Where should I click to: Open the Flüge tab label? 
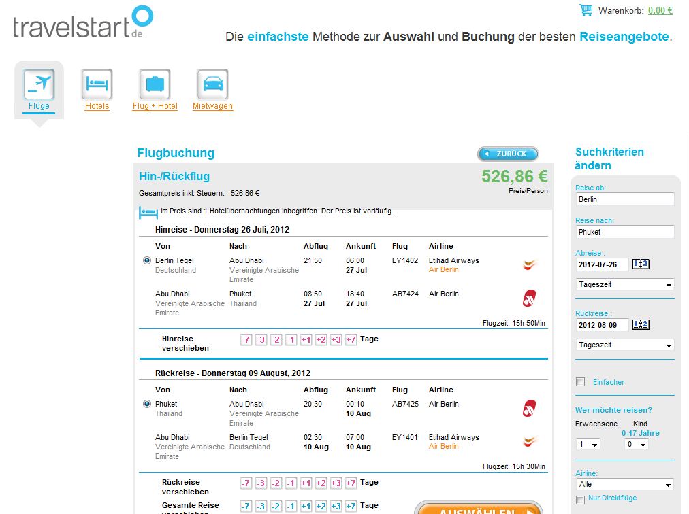[39, 106]
